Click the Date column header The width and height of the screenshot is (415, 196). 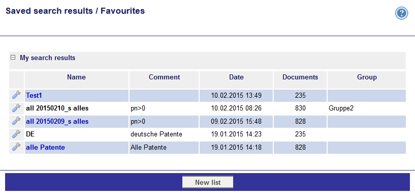pyautogui.click(x=236, y=77)
